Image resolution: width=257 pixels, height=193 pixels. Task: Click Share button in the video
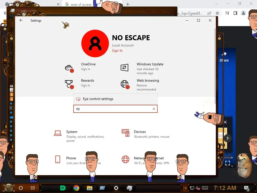click(x=224, y=57)
